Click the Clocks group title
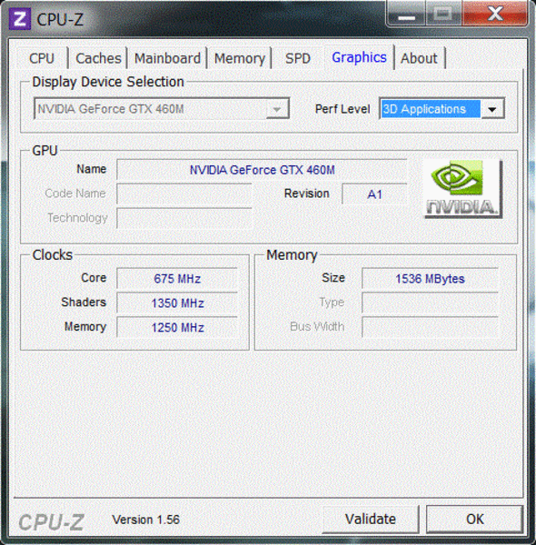Image resolution: width=536 pixels, height=545 pixels. [53, 254]
